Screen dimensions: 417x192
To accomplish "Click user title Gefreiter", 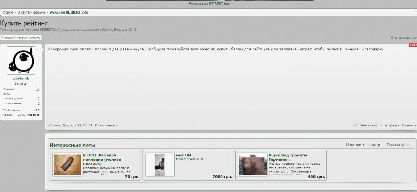I will [21, 84].
